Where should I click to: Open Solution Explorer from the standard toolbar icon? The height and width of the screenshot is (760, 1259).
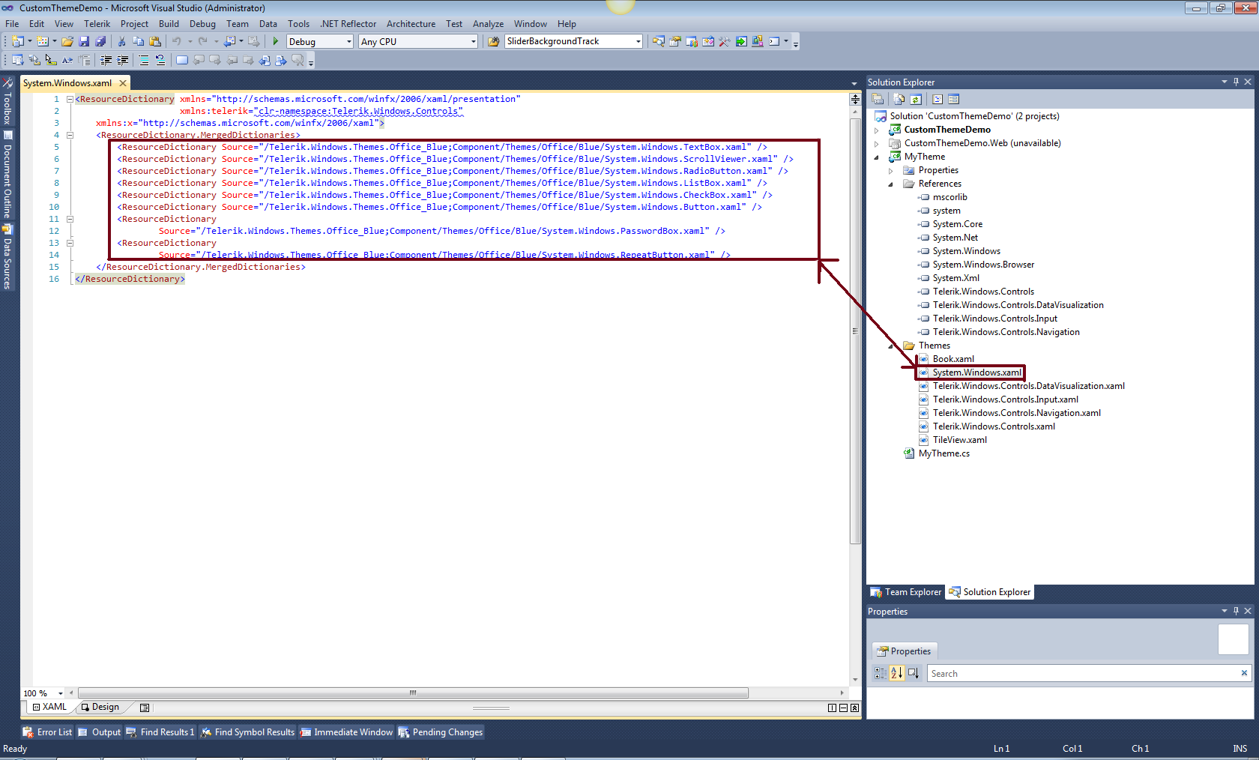coord(659,42)
